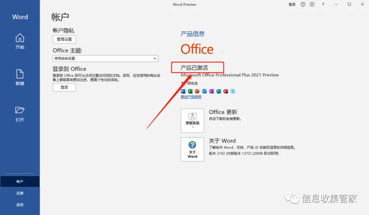Click the 自动下载和安装更新 text
This screenshot has width=369, height=215.
coord(225,119)
